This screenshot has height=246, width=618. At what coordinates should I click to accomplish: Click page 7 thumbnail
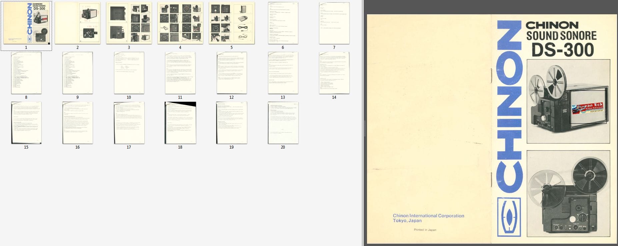coord(334,23)
